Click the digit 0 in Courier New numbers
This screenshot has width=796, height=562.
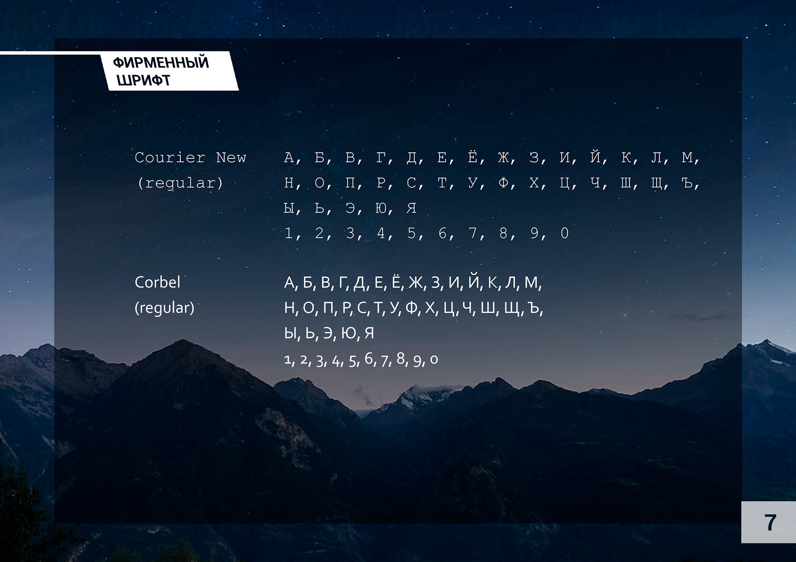coord(565,233)
